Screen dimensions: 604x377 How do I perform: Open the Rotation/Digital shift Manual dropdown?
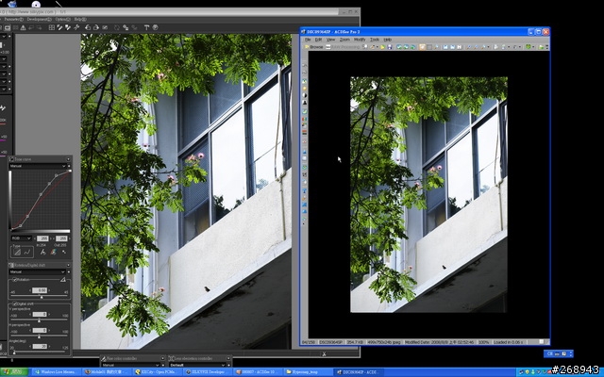pos(38,272)
